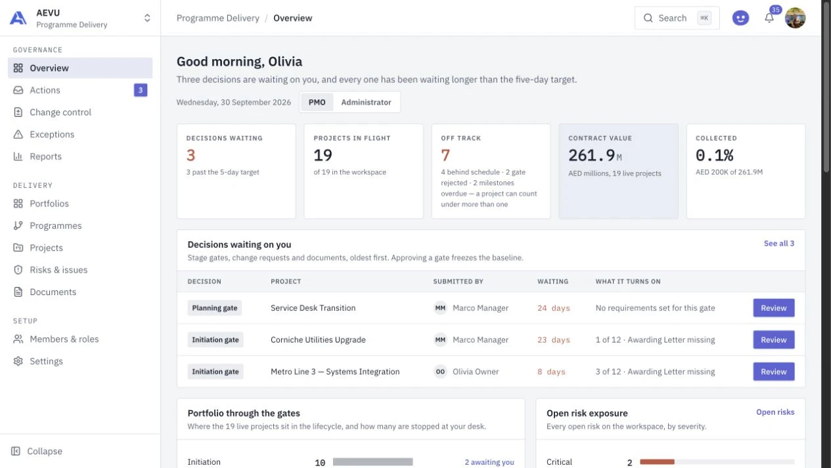Click the Actions inbox icon

coord(18,90)
